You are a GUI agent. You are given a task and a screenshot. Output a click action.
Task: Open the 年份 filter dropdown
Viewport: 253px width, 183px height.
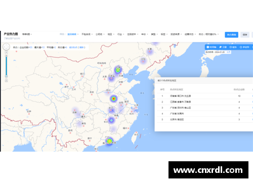click(144, 34)
